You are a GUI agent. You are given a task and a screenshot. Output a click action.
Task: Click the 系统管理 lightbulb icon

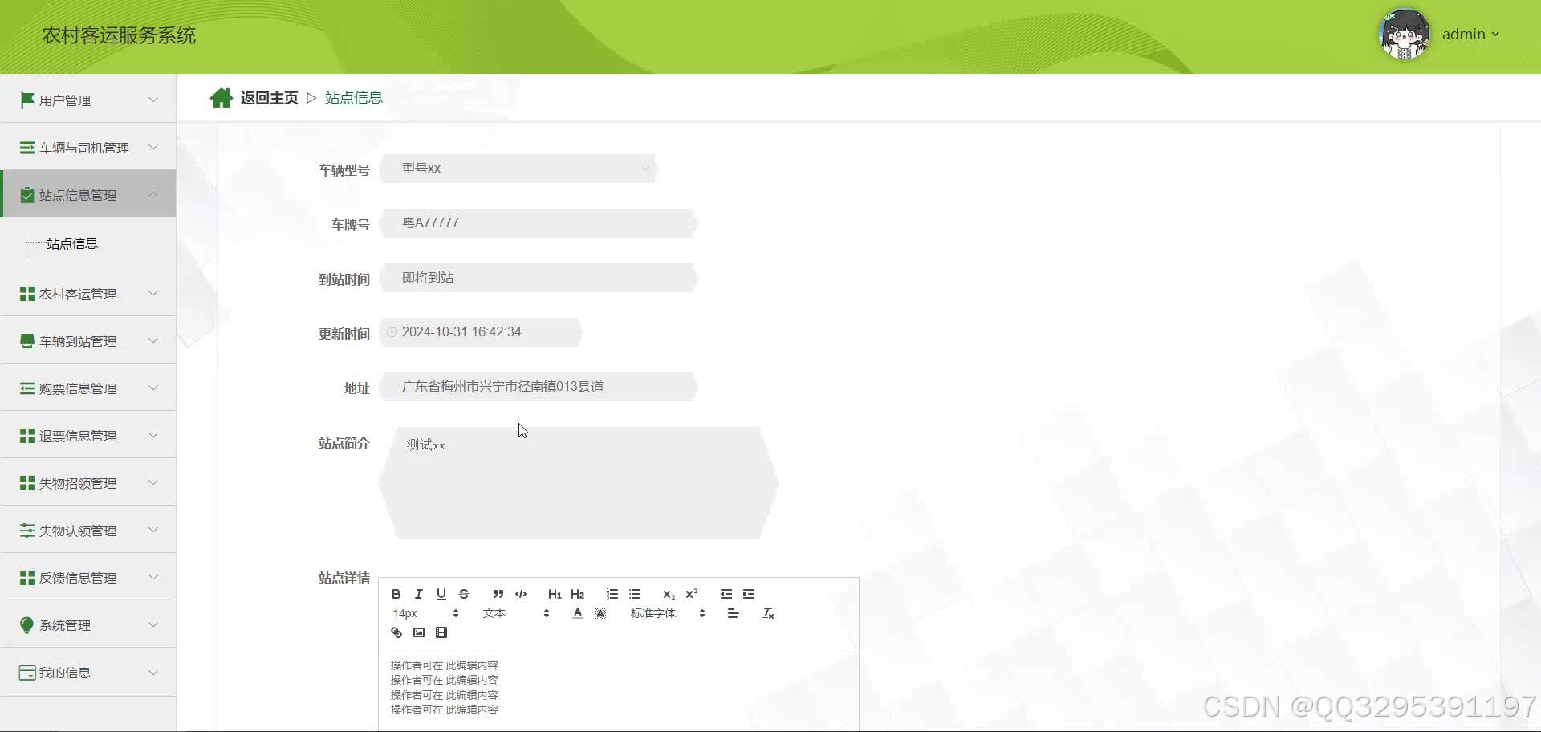point(26,625)
